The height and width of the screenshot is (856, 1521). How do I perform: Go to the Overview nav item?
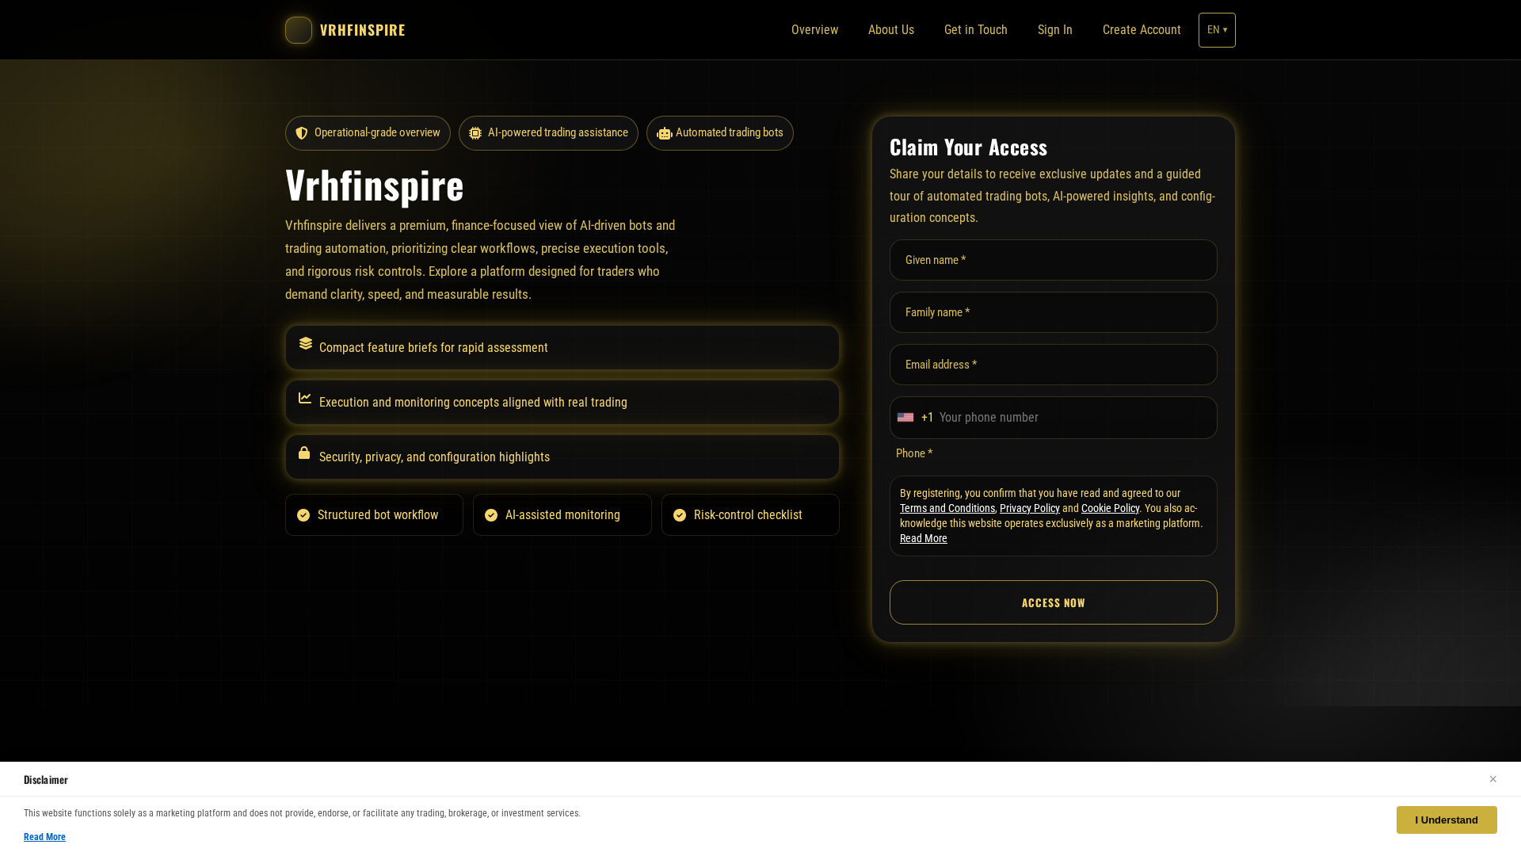(x=814, y=30)
